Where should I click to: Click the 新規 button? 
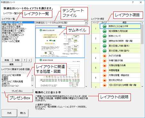(x=7, y=60)
